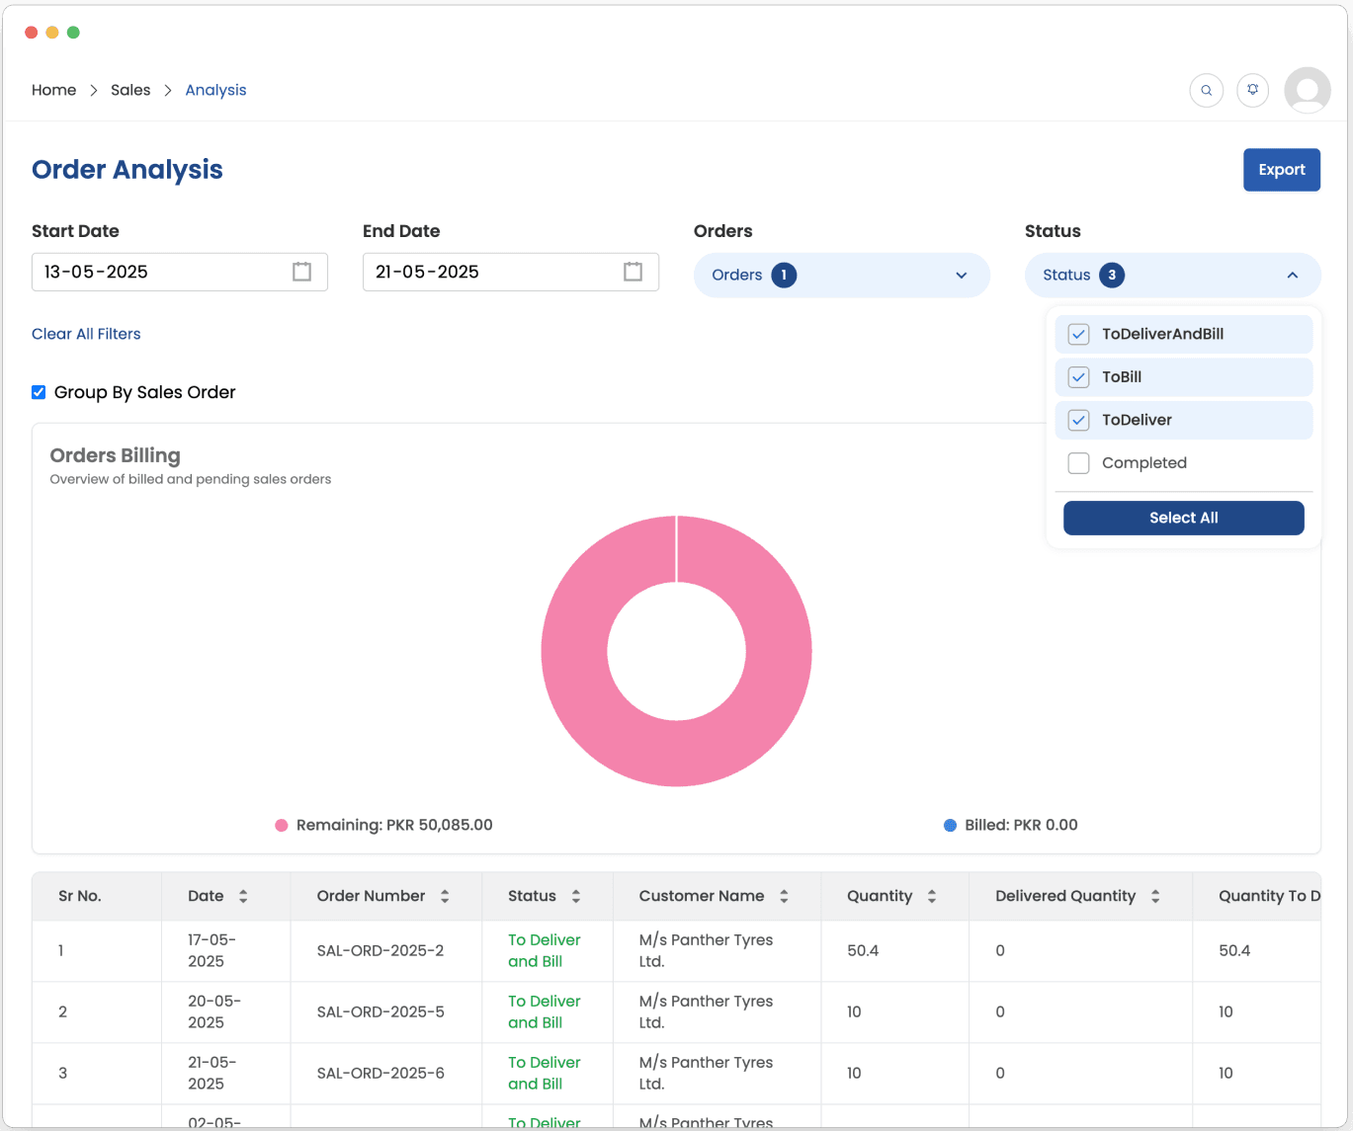The height and width of the screenshot is (1131, 1353).
Task: Uncheck the ToDeliverAndBill status option
Action: click(1078, 335)
